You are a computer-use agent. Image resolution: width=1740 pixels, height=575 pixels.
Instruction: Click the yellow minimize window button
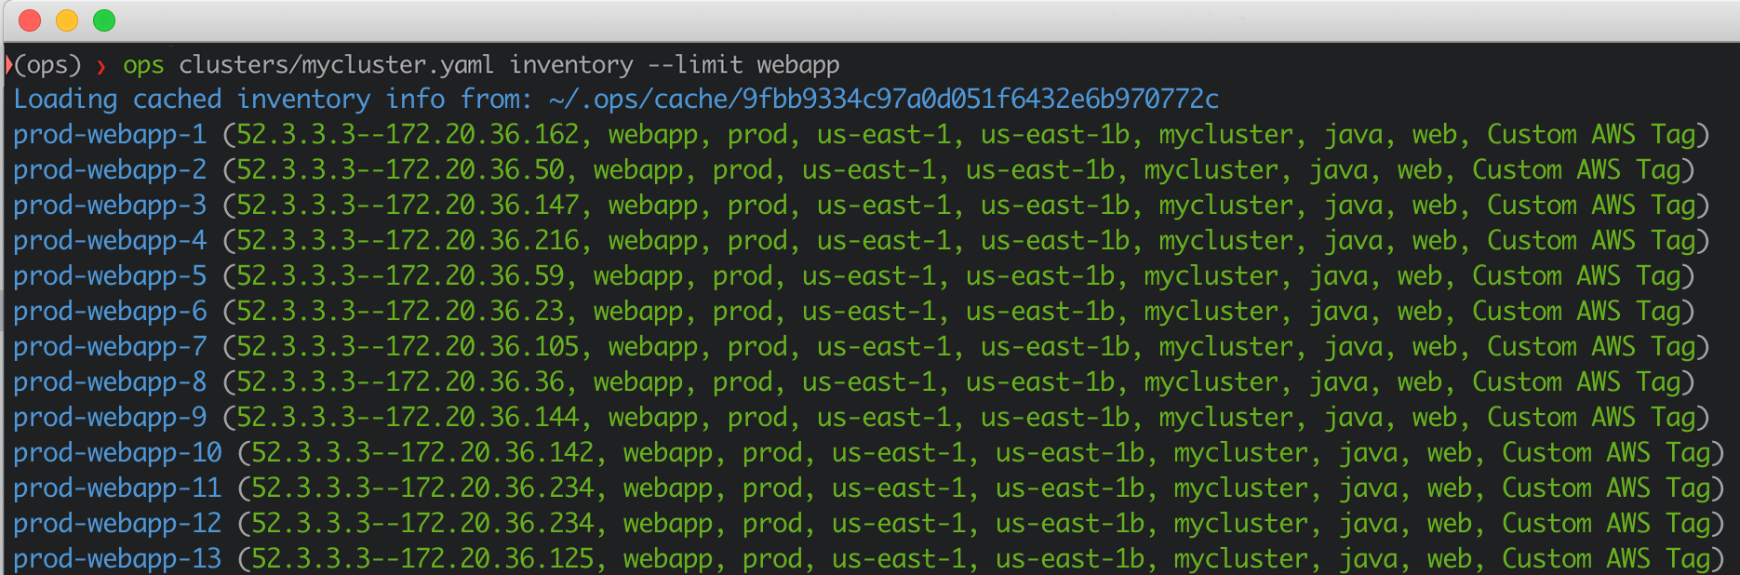point(67,20)
